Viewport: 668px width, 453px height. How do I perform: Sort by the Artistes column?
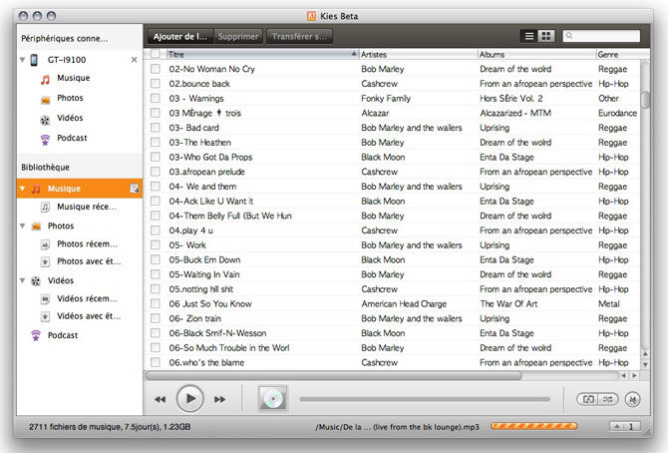click(418, 54)
